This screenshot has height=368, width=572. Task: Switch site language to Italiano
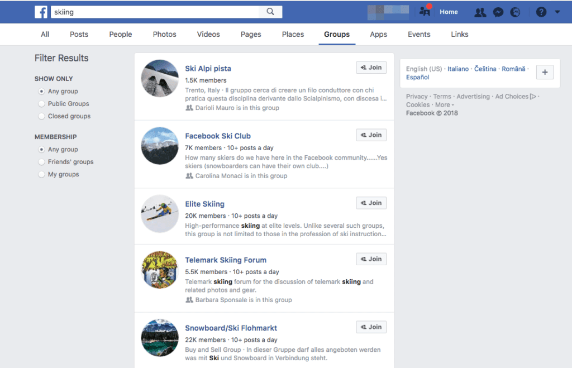pos(458,69)
